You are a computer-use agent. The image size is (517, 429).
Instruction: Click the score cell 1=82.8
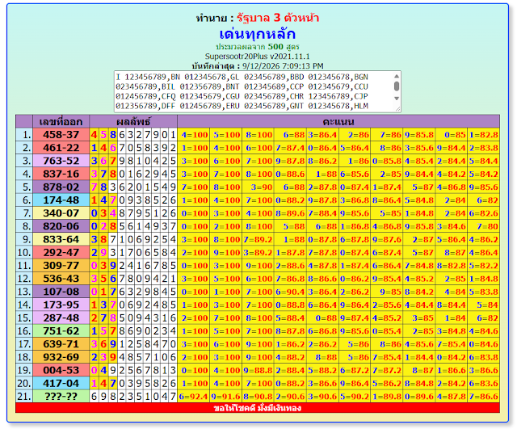pyautogui.click(x=484, y=135)
